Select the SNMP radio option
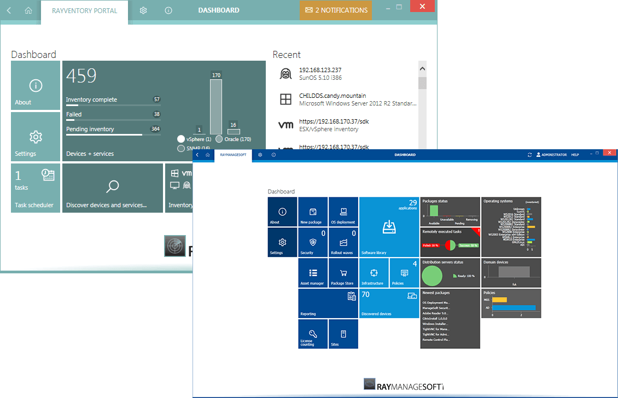Screen dimensions: 618x398 coord(181,148)
